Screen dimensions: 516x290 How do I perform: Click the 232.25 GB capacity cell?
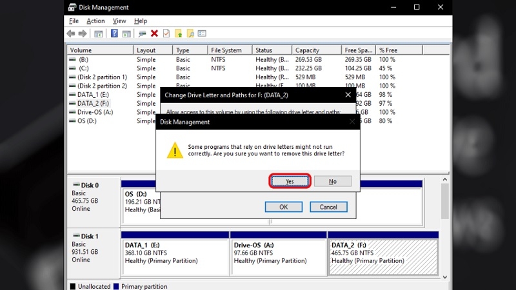pyautogui.click(x=308, y=68)
